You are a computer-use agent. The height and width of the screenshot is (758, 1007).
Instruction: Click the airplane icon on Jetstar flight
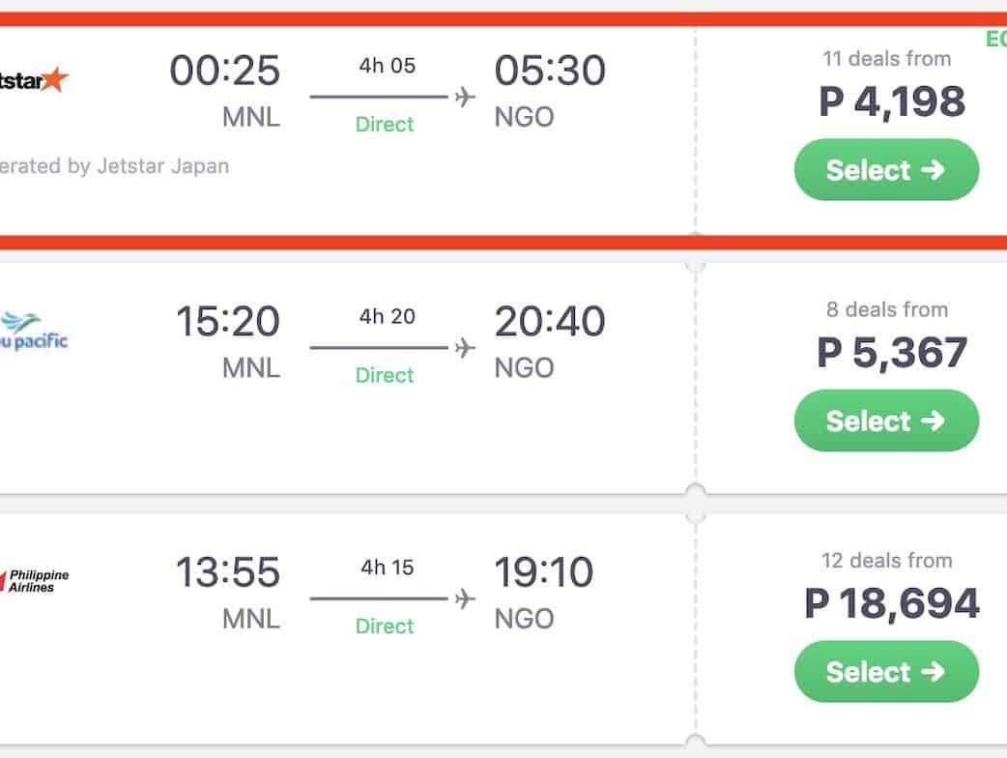point(465,97)
